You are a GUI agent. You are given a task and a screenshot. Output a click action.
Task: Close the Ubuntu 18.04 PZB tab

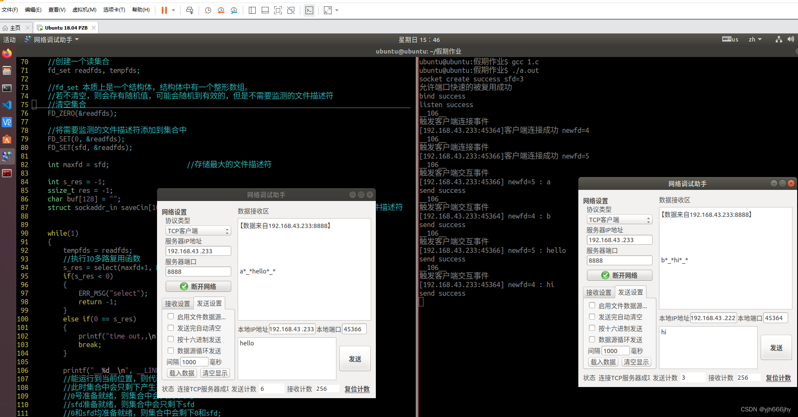coord(94,28)
